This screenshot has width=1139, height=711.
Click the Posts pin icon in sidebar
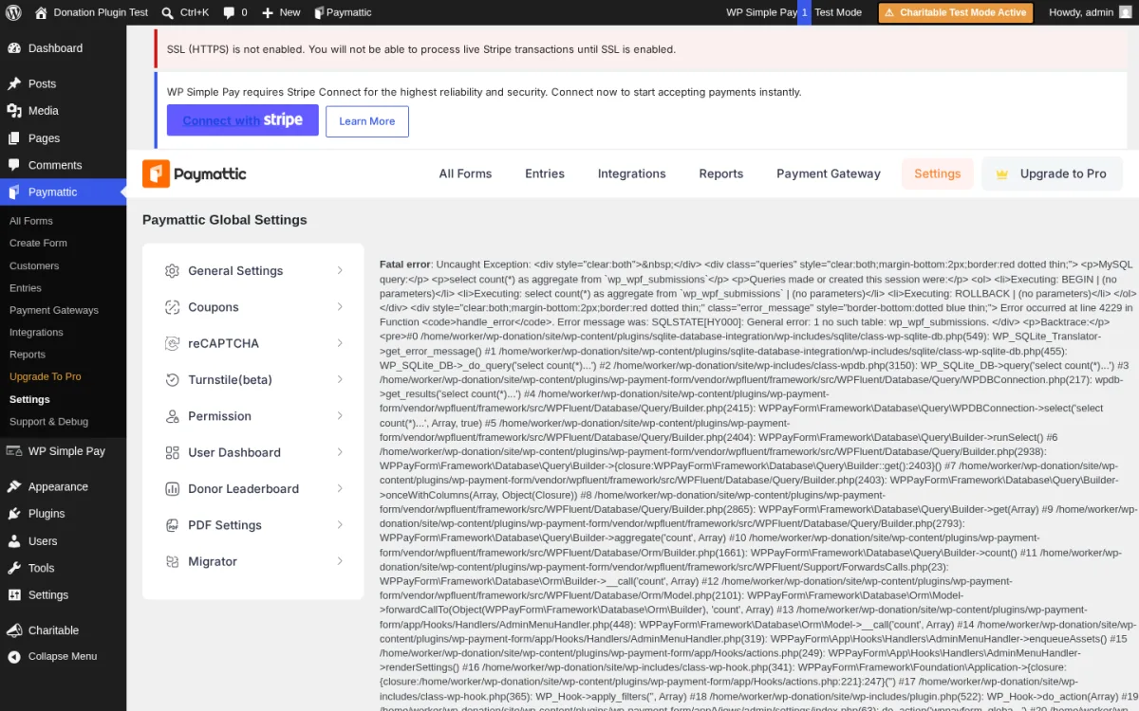click(x=14, y=83)
